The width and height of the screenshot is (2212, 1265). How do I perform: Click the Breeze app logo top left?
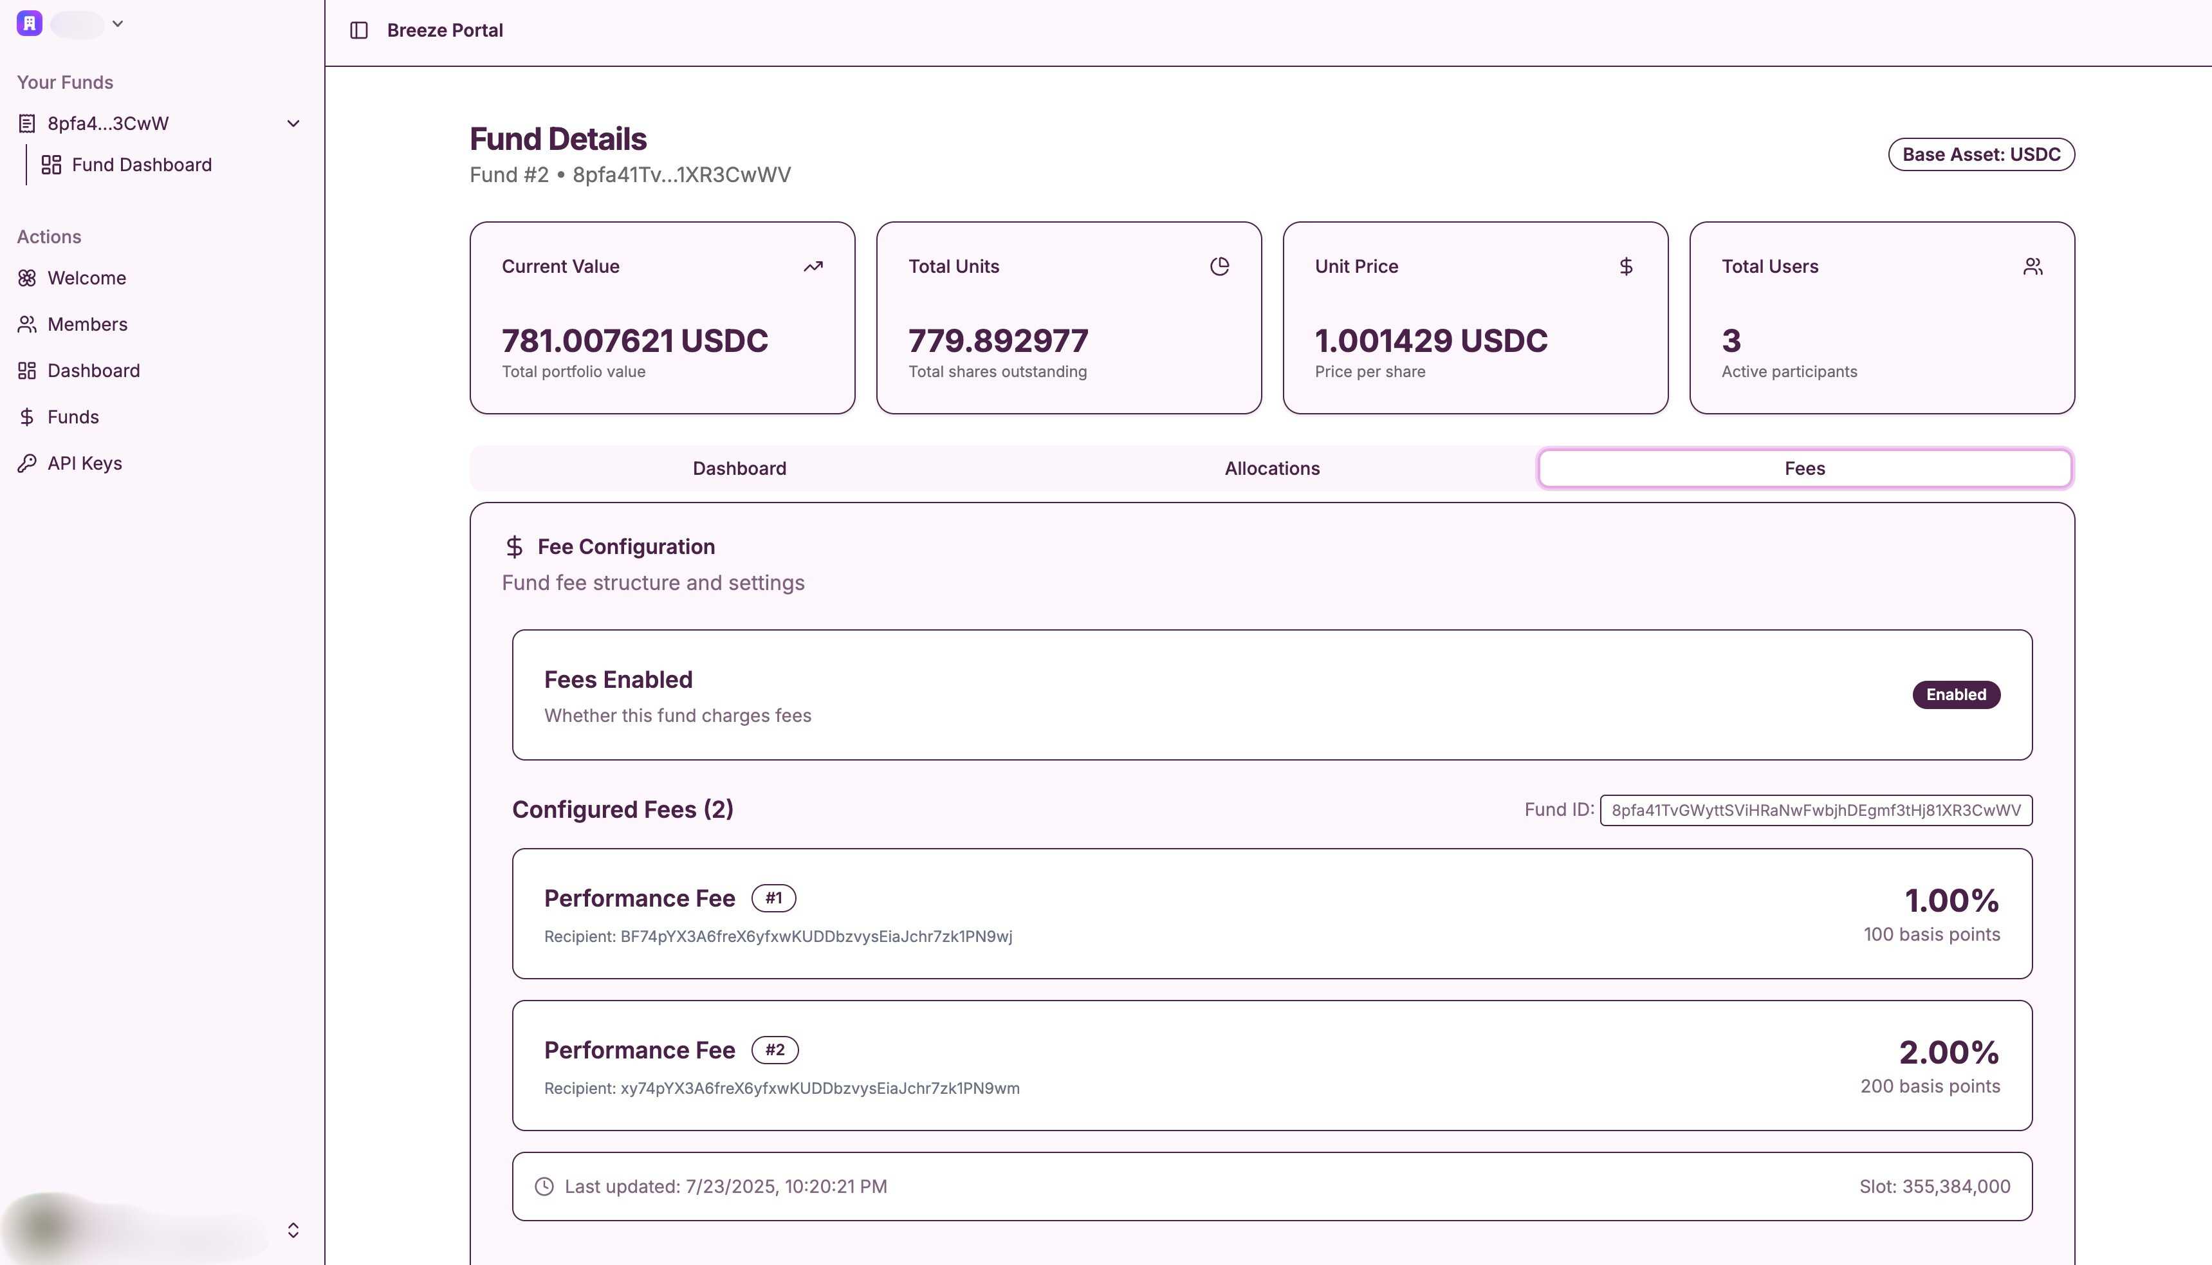click(29, 23)
